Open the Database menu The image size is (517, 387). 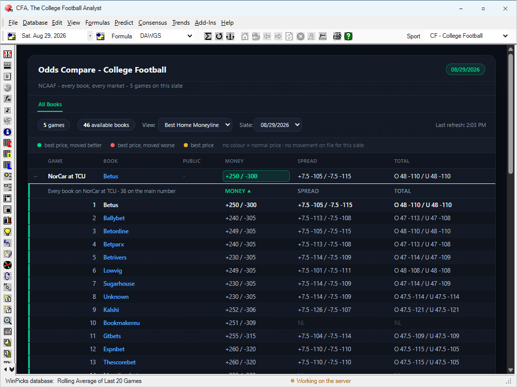pos(35,23)
